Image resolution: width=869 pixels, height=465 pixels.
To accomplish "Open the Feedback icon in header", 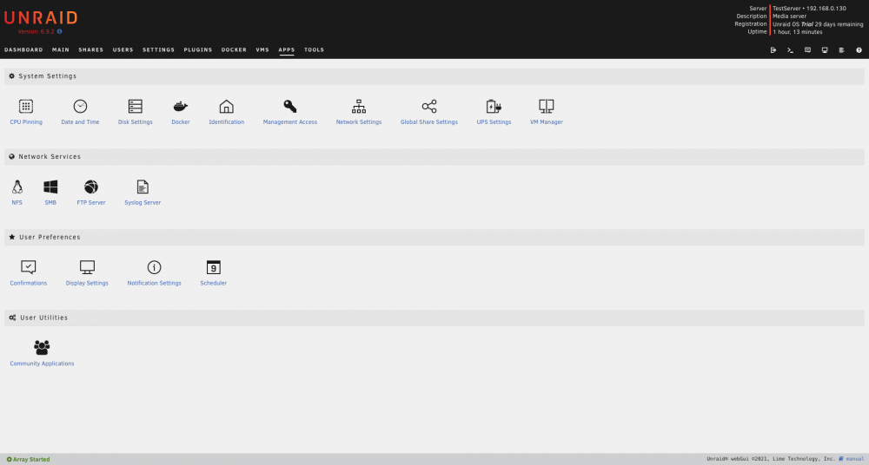I will click(807, 49).
